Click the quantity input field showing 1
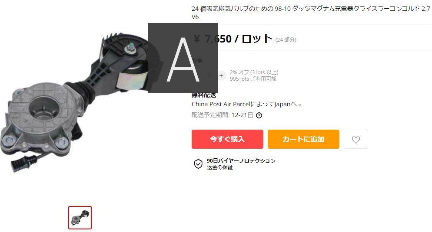432x232 pixels. (x=209, y=75)
